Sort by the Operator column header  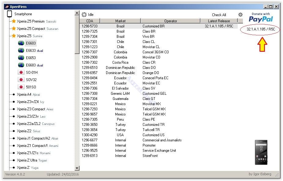[x=170, y=21]
